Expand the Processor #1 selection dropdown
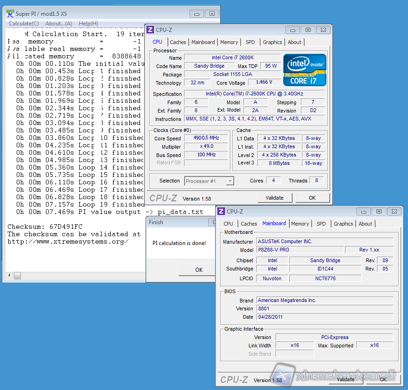The height and width of the screenshot is (390, 408). pos(230,181)
